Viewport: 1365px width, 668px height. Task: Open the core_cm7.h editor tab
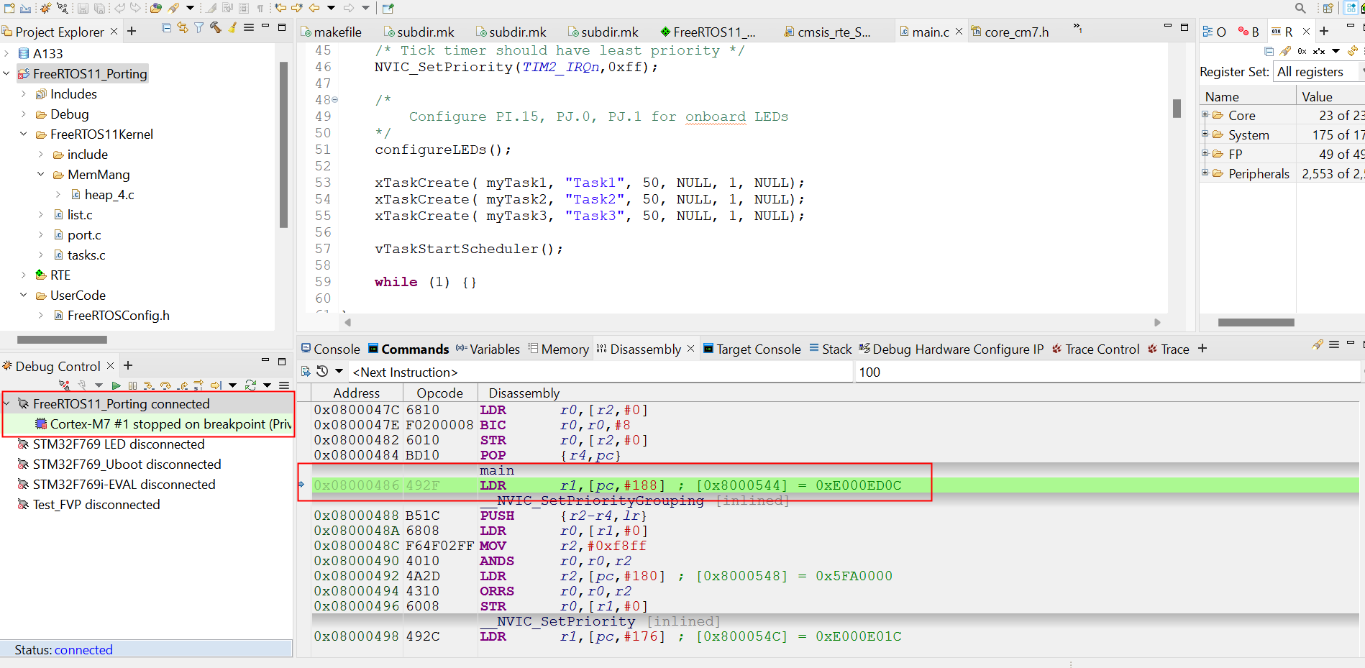coord(1015,32)
